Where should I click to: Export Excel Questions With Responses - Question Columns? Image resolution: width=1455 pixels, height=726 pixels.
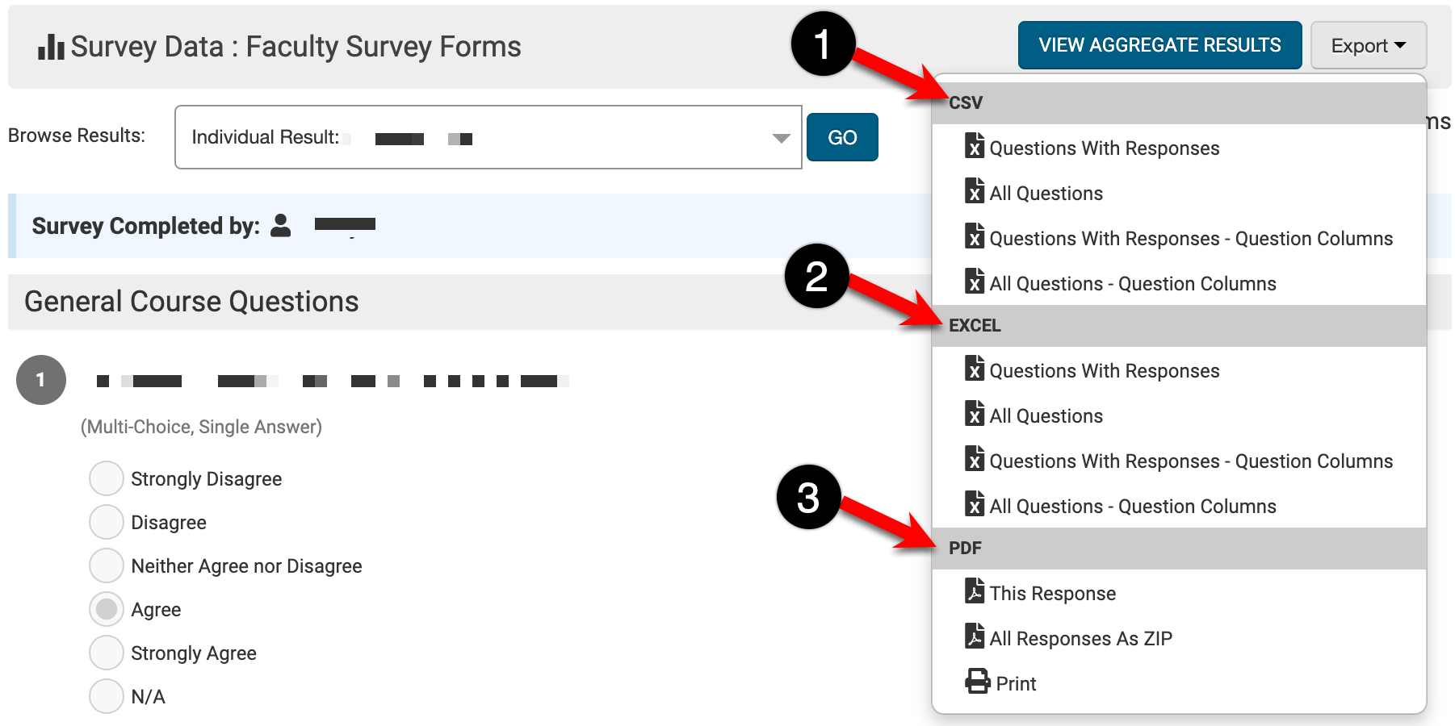(1190, 461)
